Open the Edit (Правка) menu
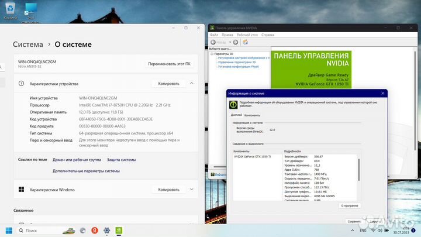 click(x=227, y=35)
